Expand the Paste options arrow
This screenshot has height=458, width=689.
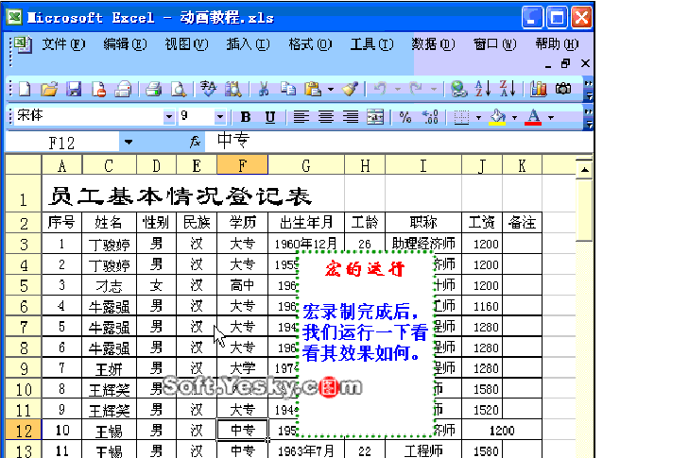click(331, 90)
